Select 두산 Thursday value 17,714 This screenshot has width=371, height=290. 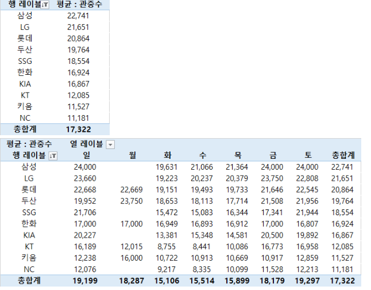pyautogui.click(x=237, y=201)
